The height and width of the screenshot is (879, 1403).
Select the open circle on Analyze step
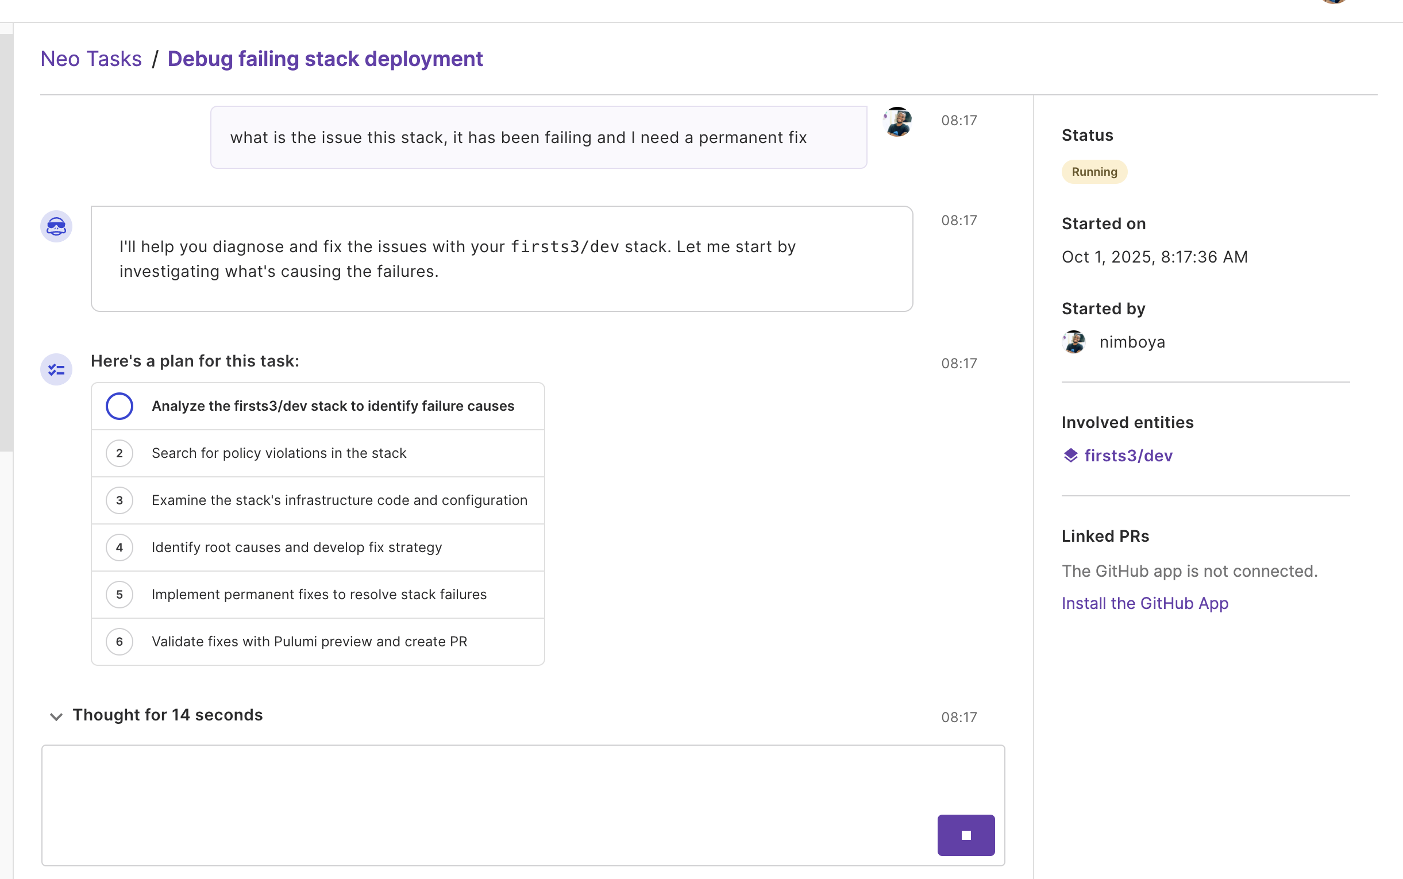point(119,406)
